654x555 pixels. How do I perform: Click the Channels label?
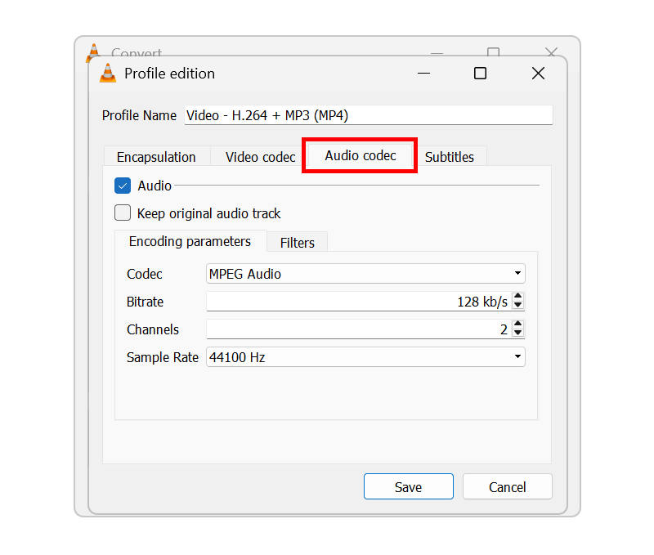[153, 329]
